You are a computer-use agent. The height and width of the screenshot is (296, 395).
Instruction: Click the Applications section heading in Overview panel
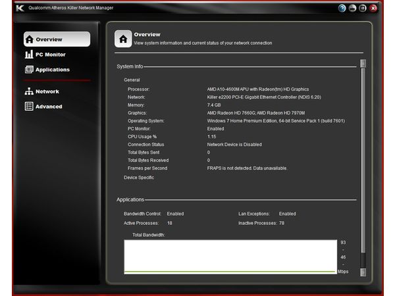(x=130, y=199)
